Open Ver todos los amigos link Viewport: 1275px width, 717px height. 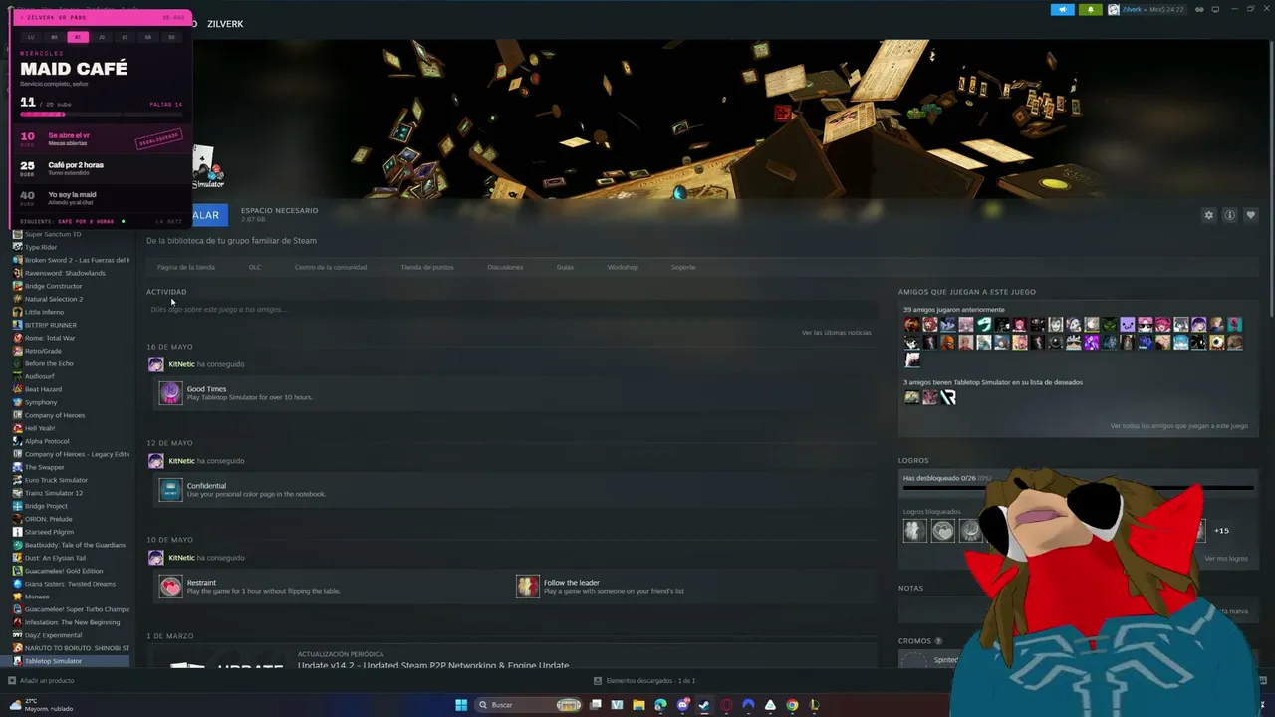coord(1179,426)
